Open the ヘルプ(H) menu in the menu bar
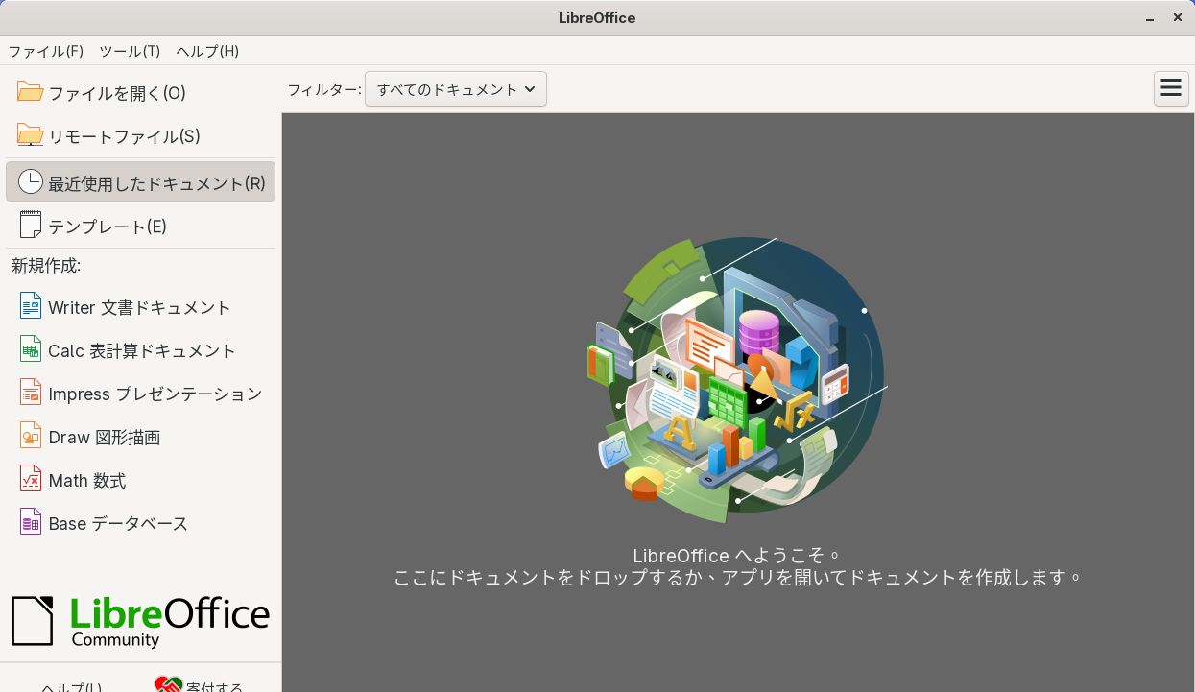The width and height of the screenshot is (1195, 692). [x=207, y=51]
